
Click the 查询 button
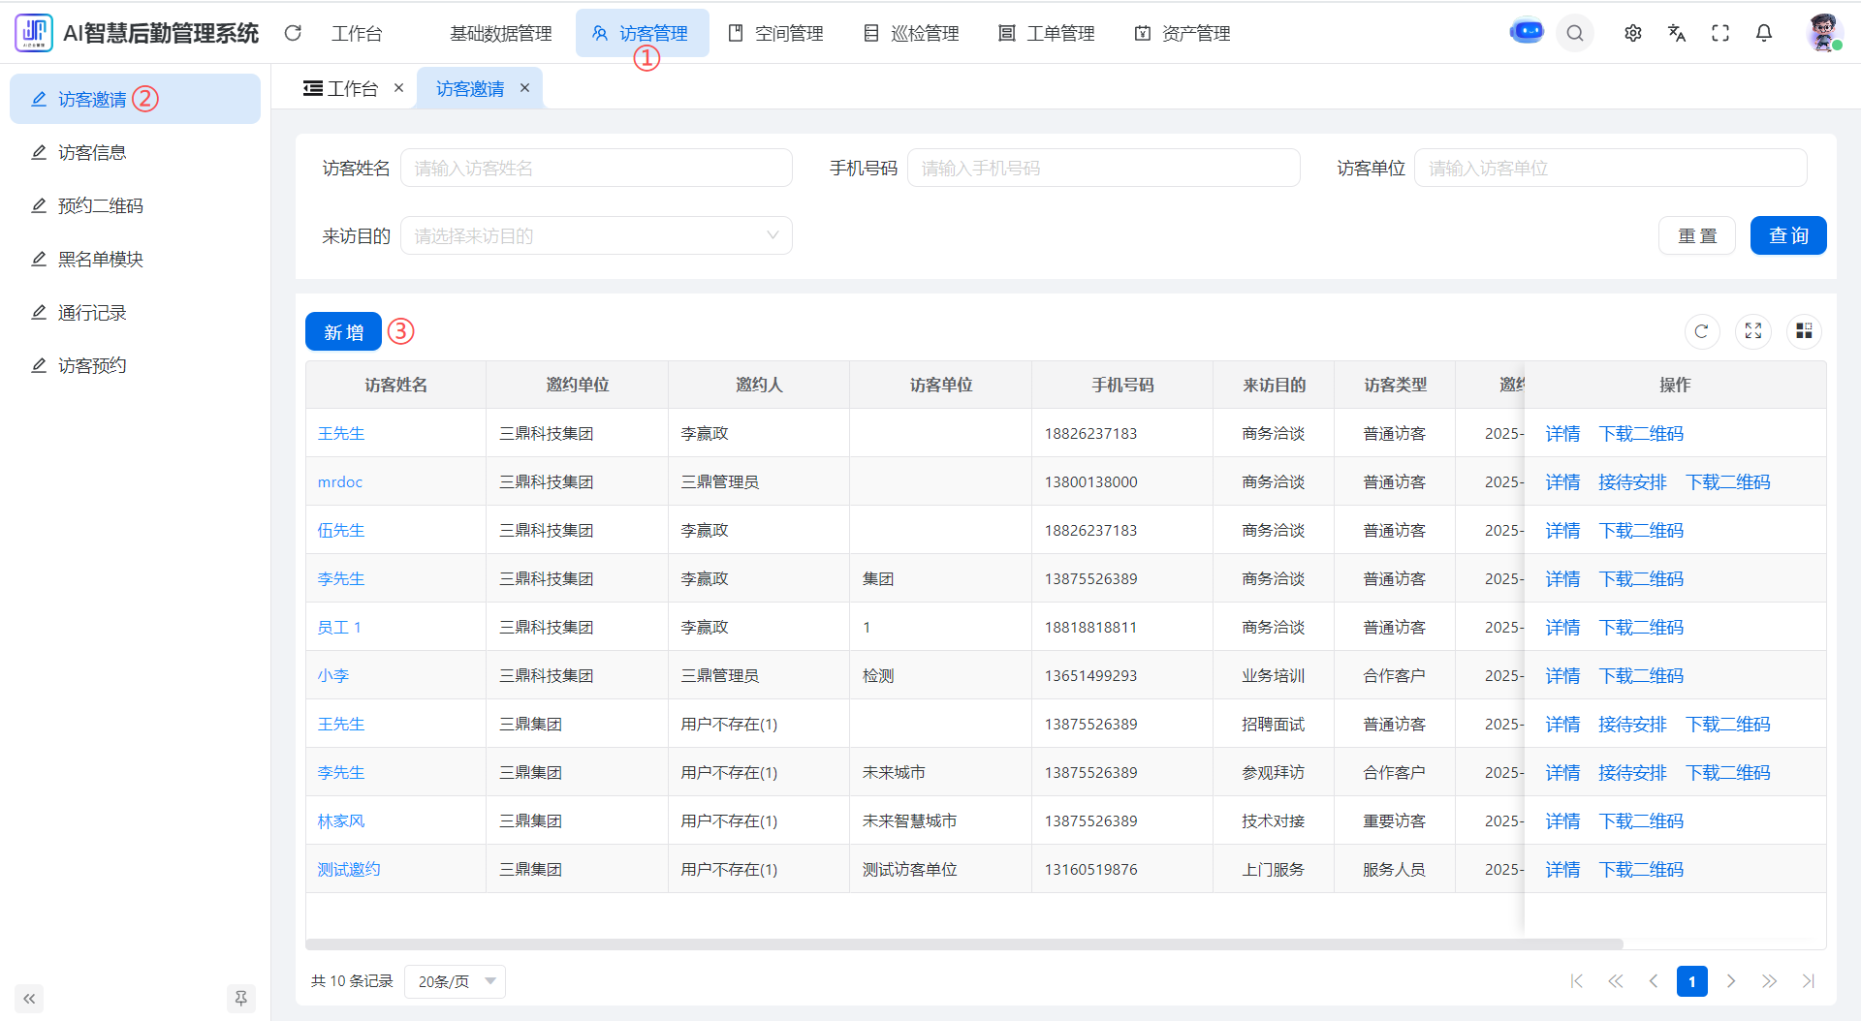tap(1788, 235)
